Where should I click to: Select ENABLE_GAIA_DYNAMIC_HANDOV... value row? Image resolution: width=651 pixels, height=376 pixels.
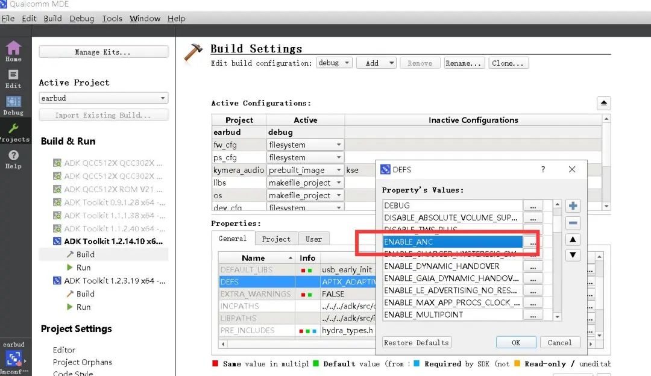(453, 278)
